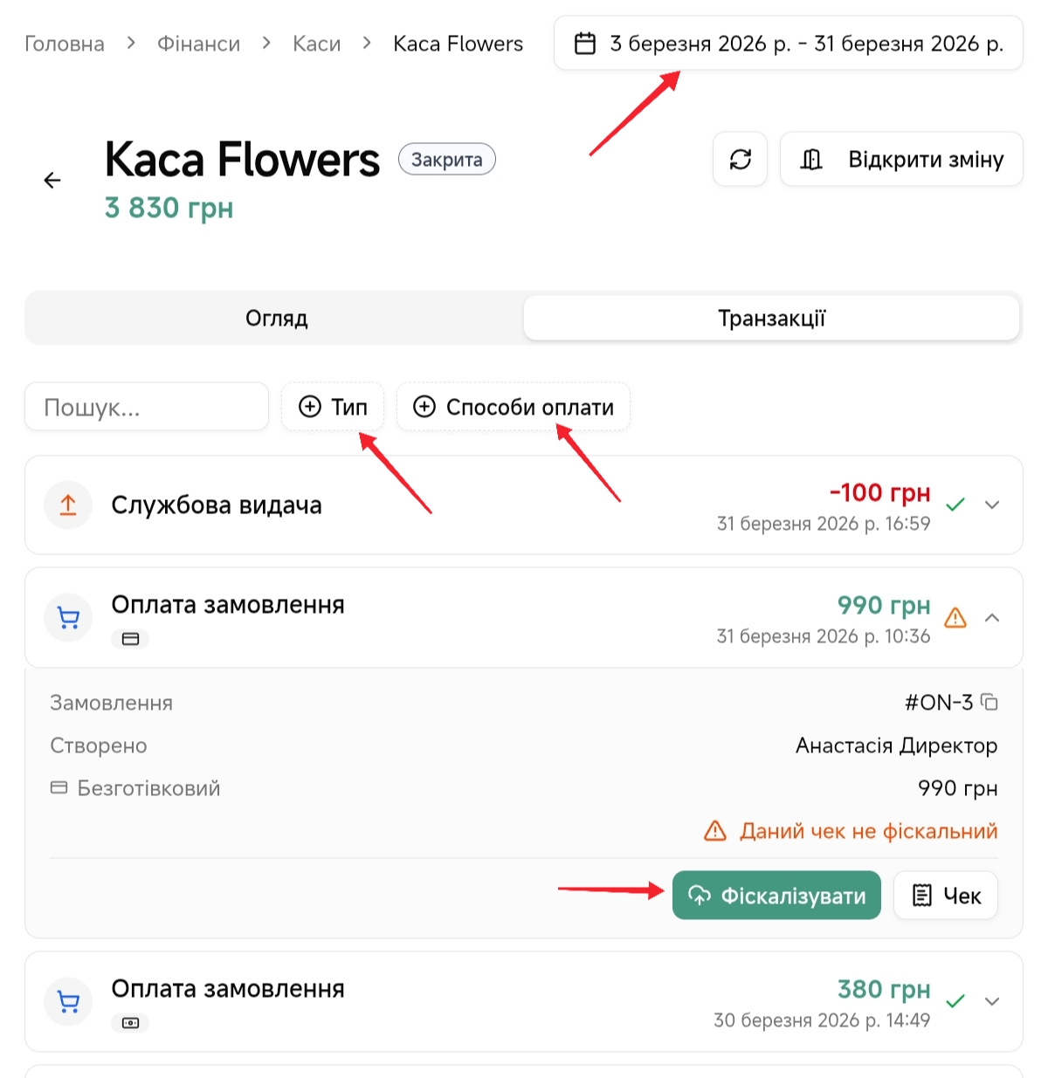Click the cart icon of 990 грн payment
This screenshot has height=1078, width=1048.
tap(68, 618)
